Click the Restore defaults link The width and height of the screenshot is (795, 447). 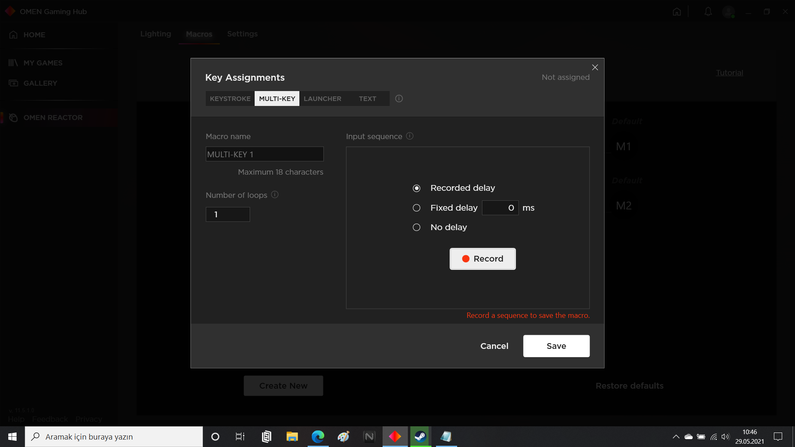629,385
